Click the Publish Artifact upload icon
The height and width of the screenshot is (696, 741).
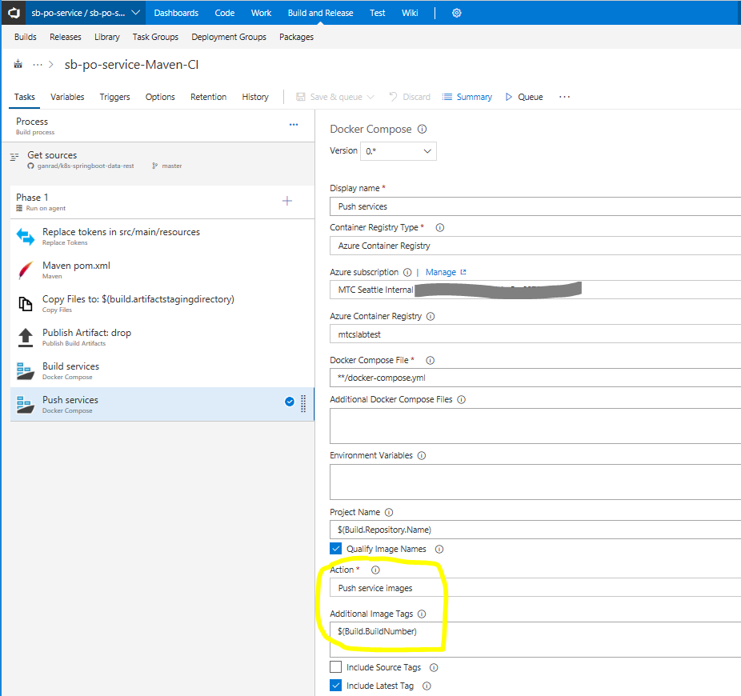pos(26,338)
